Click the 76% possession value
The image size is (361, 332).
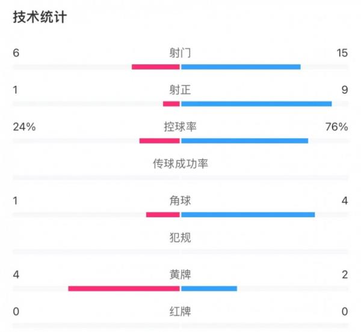coord(336,127)
